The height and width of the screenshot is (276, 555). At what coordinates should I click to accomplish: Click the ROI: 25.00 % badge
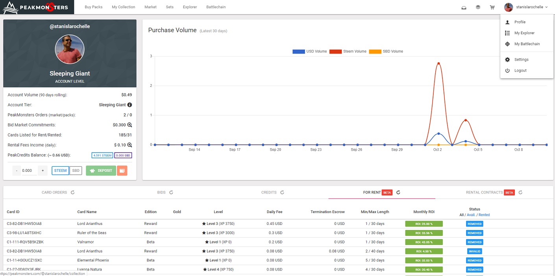pyautogui.click(x=424, y=224)
